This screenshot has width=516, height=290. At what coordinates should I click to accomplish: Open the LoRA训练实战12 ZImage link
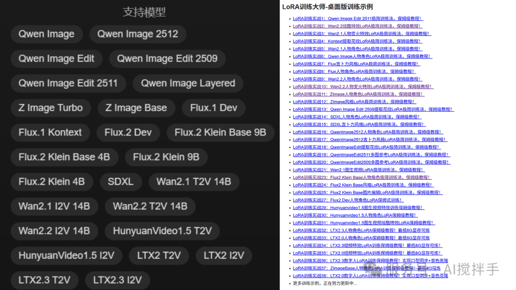355,102
